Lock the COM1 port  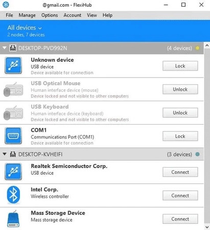tap(180, 136)
